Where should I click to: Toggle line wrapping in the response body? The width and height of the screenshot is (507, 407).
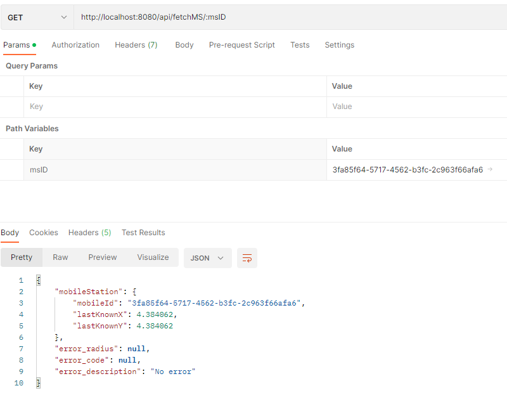point(247,258)
